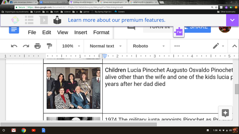The image size is (239, 134).
Task: Open Gmail from the shelf
Action: tap(13, 130)
